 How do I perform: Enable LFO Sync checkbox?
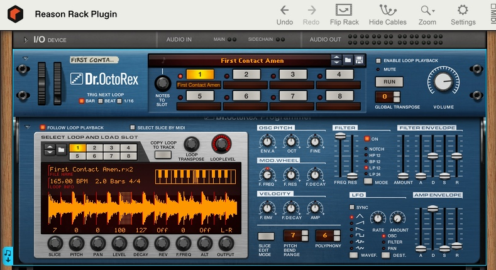coord(352,207)
